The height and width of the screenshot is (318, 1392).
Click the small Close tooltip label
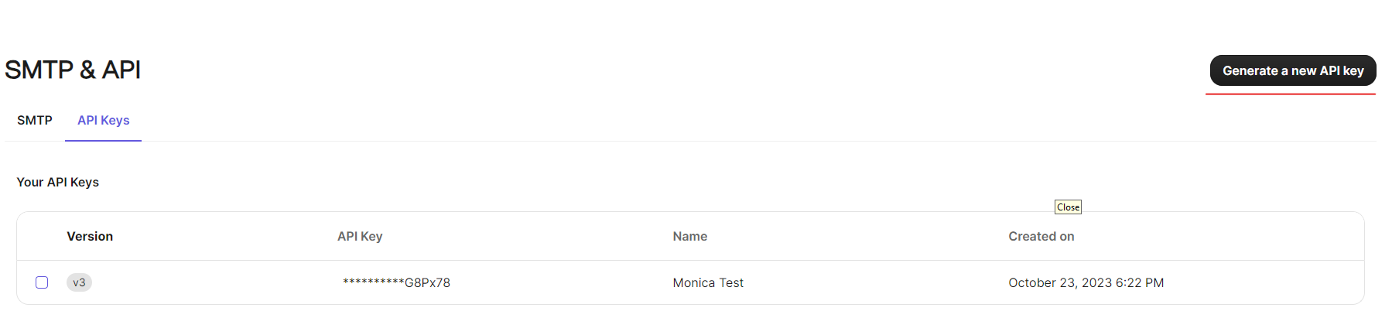pyautogui.click(x=1068, y=207)
